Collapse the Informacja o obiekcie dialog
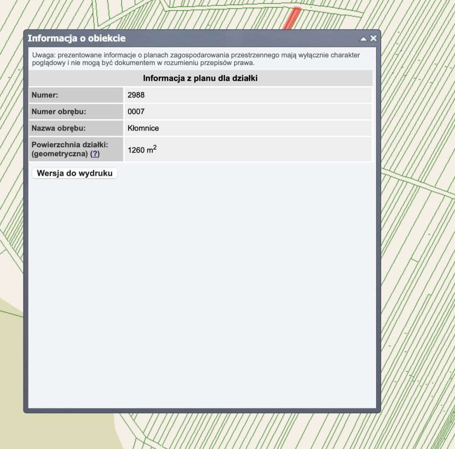 [x=363, y=39]
